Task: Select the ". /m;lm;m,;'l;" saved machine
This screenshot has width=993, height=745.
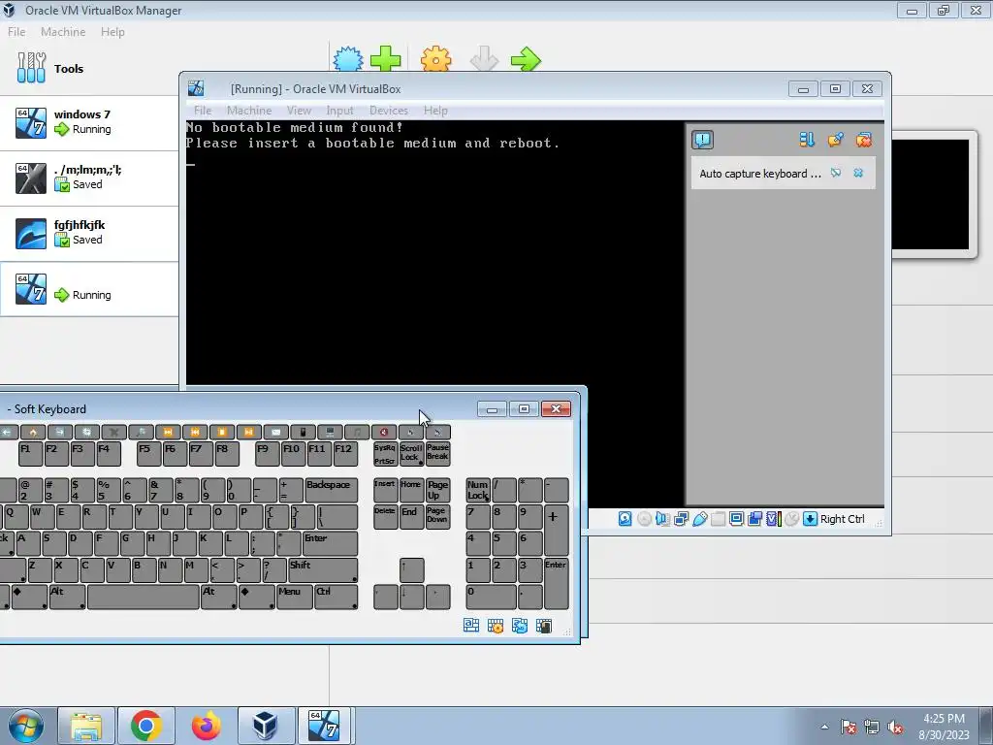Action: 89,178
